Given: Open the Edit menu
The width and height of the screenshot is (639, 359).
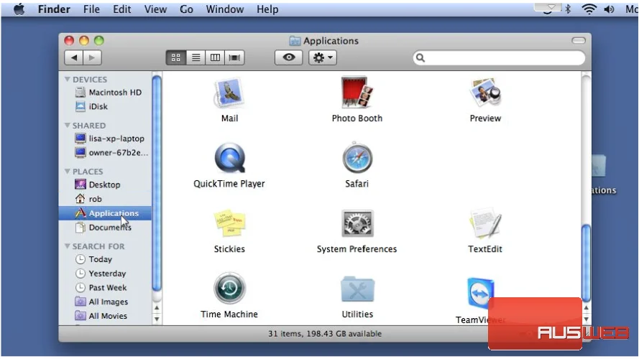Looking at the screenshot, I should [x=122, y=9].
